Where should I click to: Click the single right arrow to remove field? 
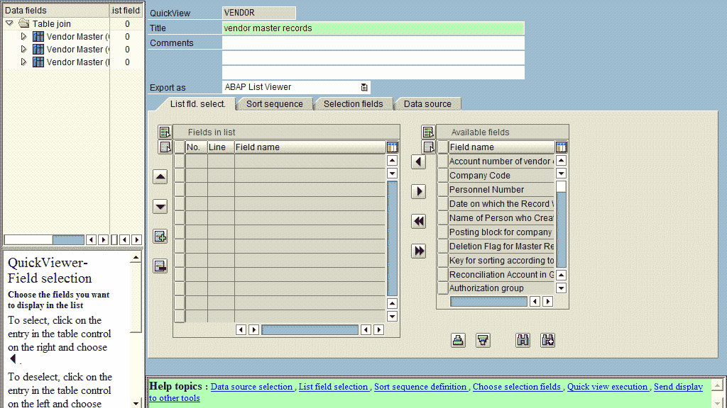coord(419,191)
